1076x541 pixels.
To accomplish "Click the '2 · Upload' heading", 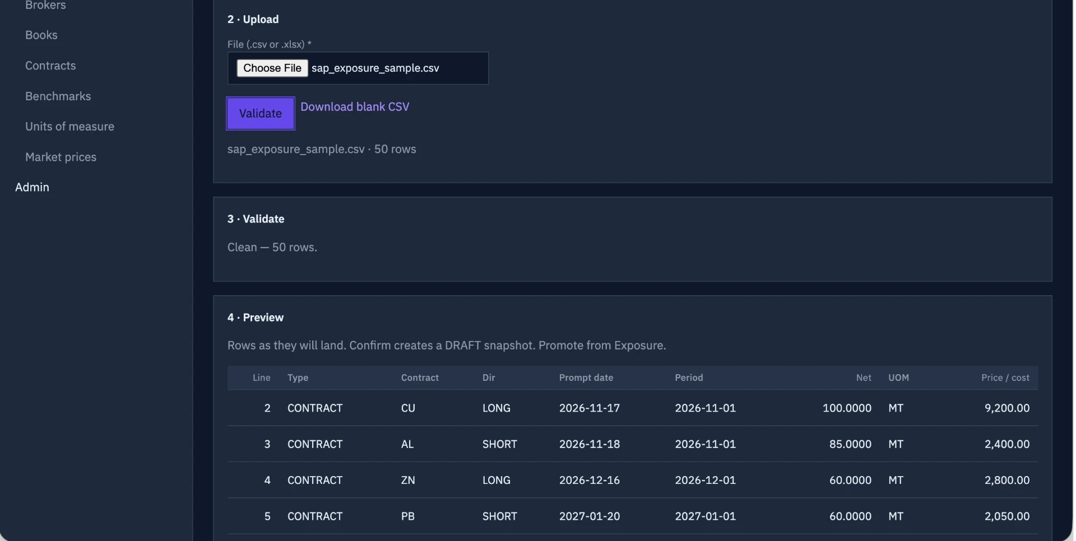I will (253, 19).
